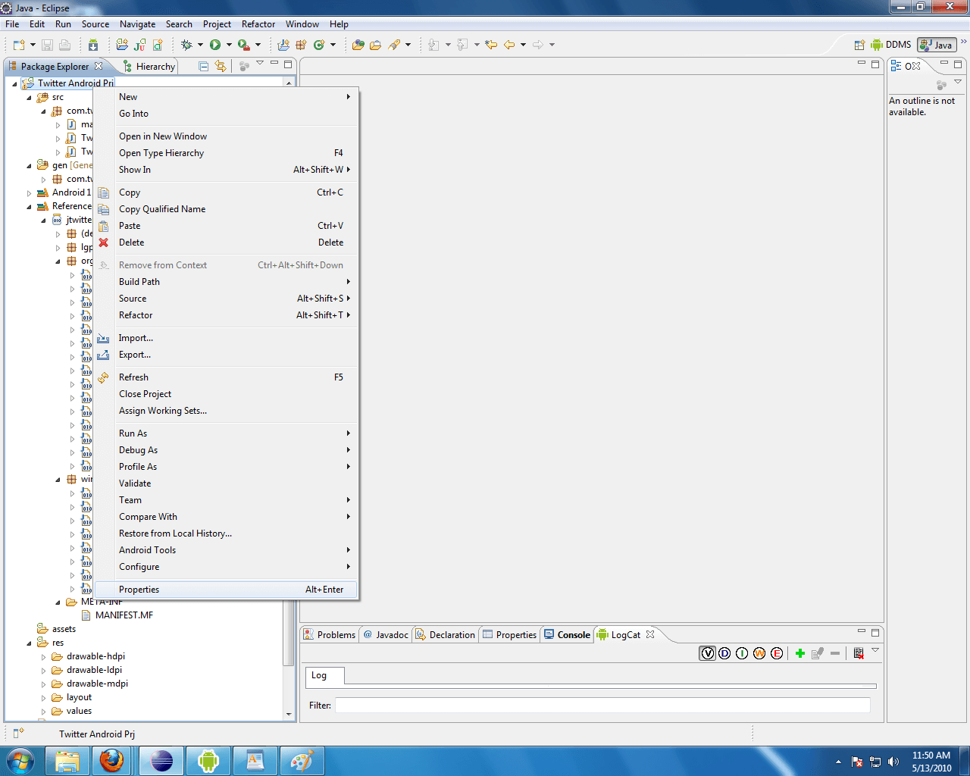Select MANIFEST.MF in the tree
The width and height of the screenshot is (970, 776).
click(x=117, y=615)
